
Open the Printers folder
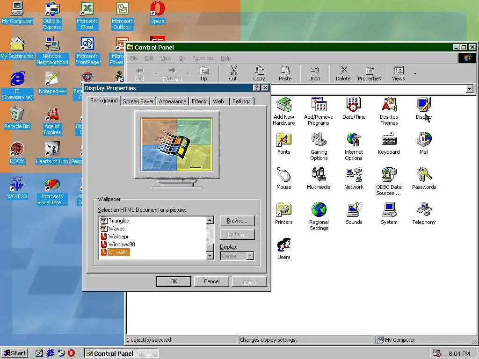pyautogui.click(x=284, y=214)
